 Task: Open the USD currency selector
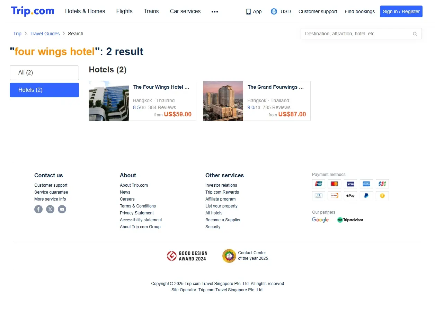click(286, 11)
